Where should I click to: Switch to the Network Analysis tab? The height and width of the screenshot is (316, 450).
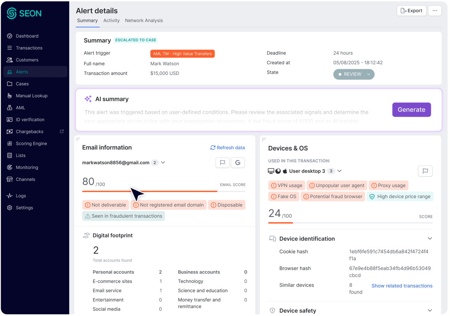144,20
